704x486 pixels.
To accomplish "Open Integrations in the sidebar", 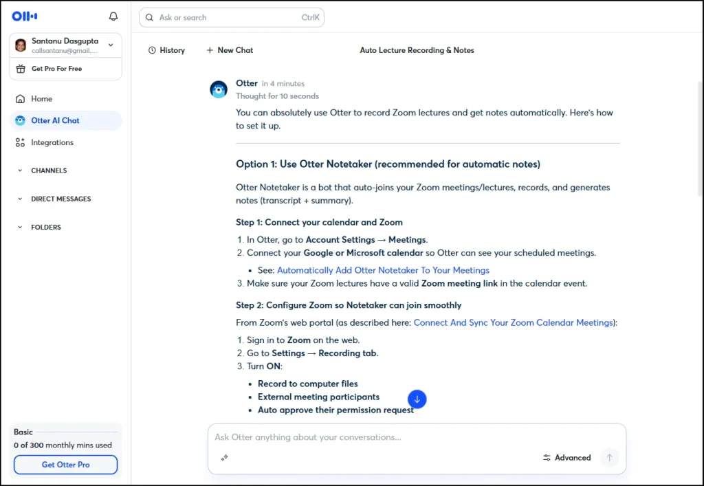I will pyautogui.click(x=65, y=142).
